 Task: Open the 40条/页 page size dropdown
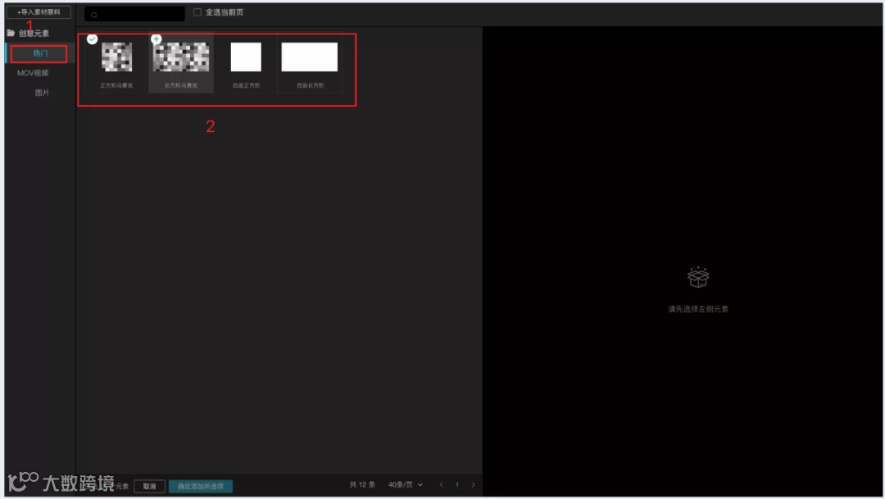(x=406, y=484)
